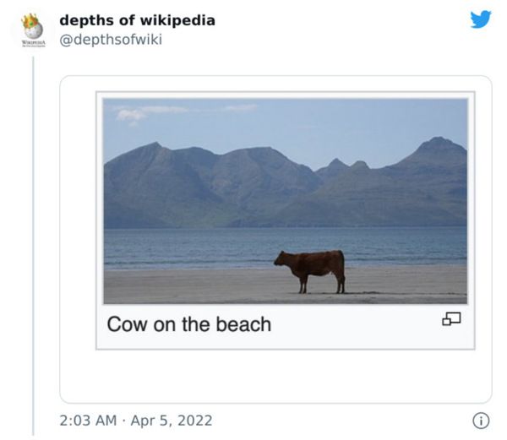Click the Twitter bird logo

480,19
